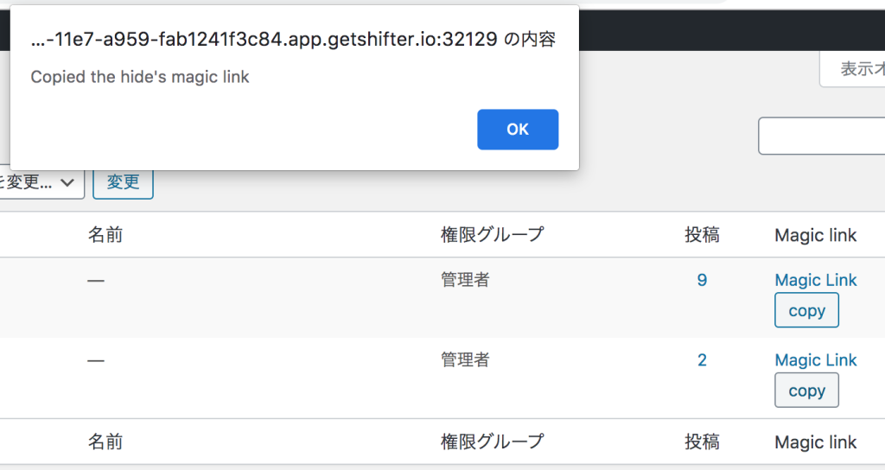Click the 名前 label in table footer
The image size is (885, 470).
point(105,442)
